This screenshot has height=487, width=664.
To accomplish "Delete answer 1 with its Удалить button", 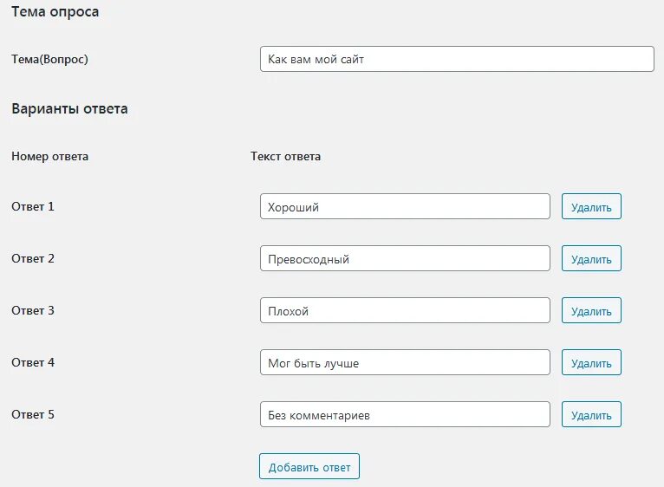I will pyautogui.click(x=591, y=207).
